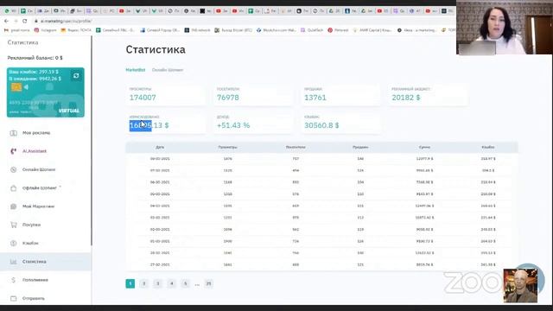Click the Посетители column header
This screenshot has height=311, width=553.
(296, 147)
